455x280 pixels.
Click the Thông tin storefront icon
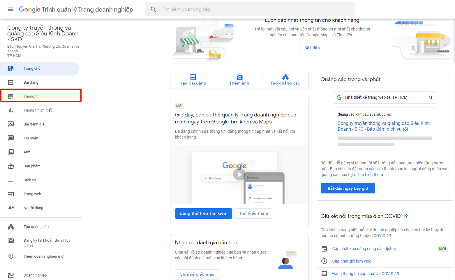point(11,96)
